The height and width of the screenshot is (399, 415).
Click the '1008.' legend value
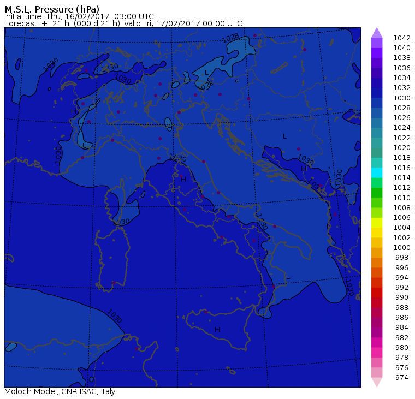pyautogui.click(x=403, y=208)
